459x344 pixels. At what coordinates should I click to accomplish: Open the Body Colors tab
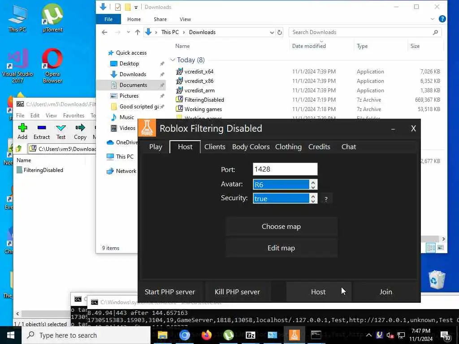click(x=251, y=147)
